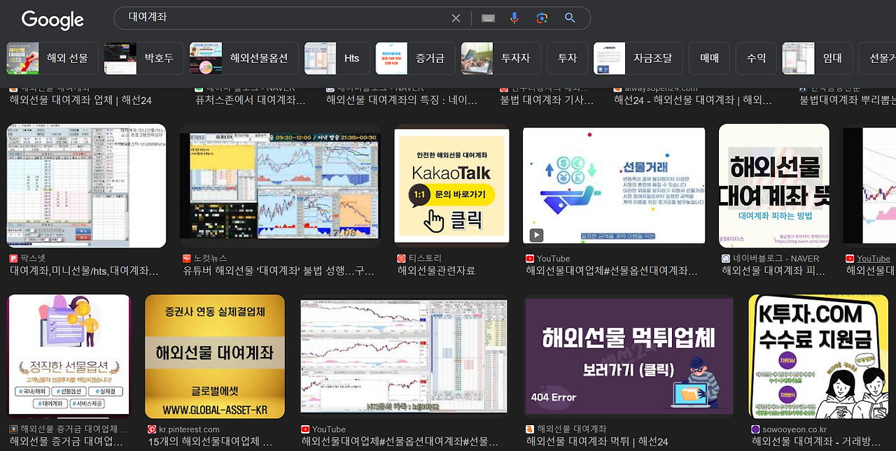This screenshot has width=896, height=451.
Task: Open the on-screen keyboard icon
Action: [488, 18]
